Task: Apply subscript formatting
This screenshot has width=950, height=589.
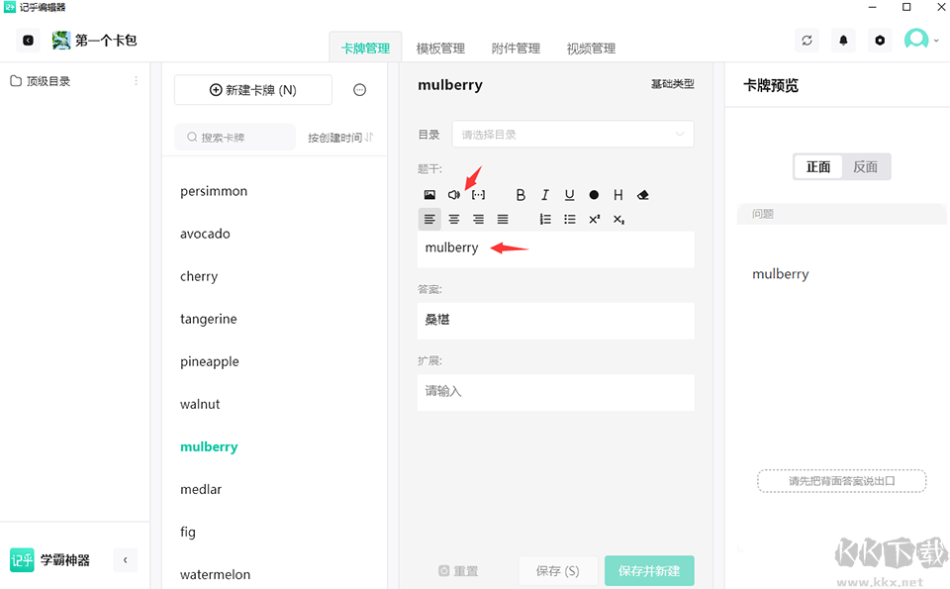Action: (617, 219)
